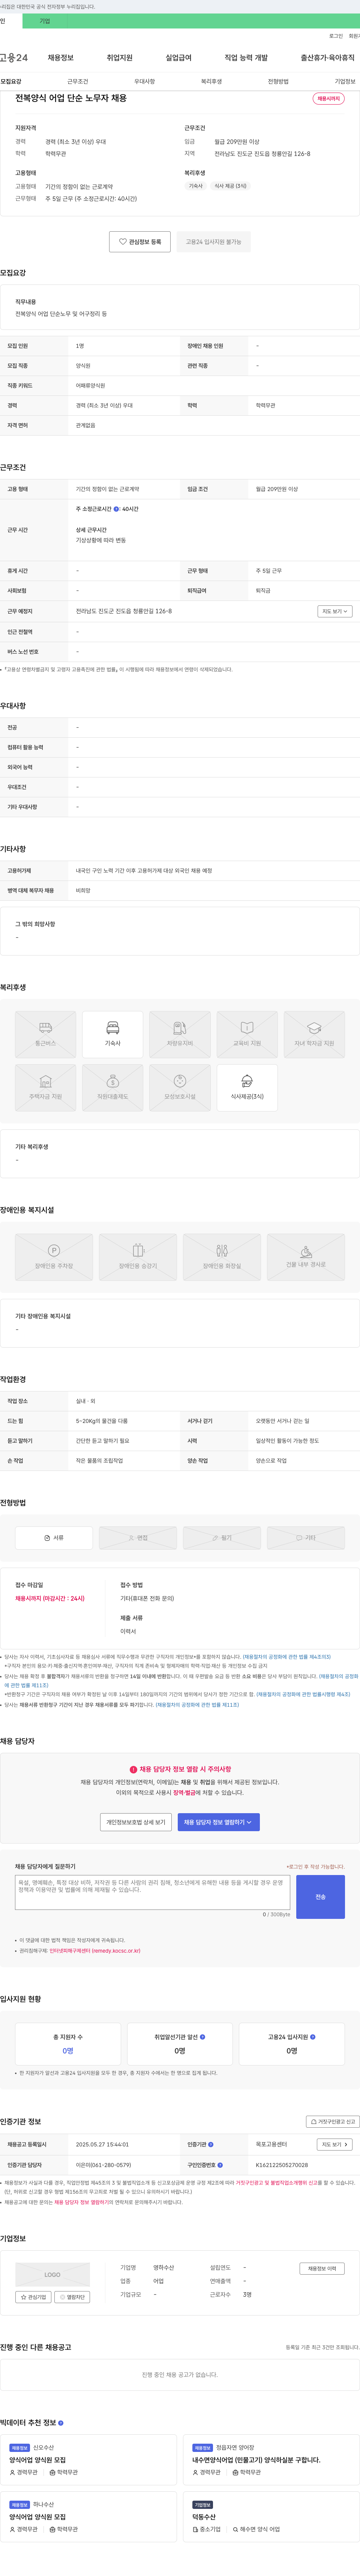The height and width of the screenshot is (2576, 360).
Task: Jump to the 복리후생 section tab
Action: click(211, 82)
